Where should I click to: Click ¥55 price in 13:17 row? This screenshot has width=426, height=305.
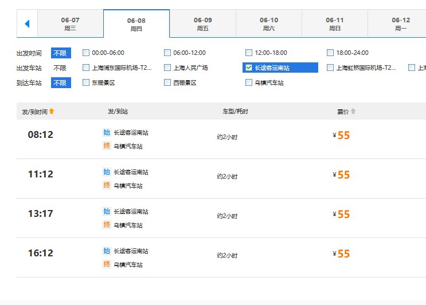(341, 214)
